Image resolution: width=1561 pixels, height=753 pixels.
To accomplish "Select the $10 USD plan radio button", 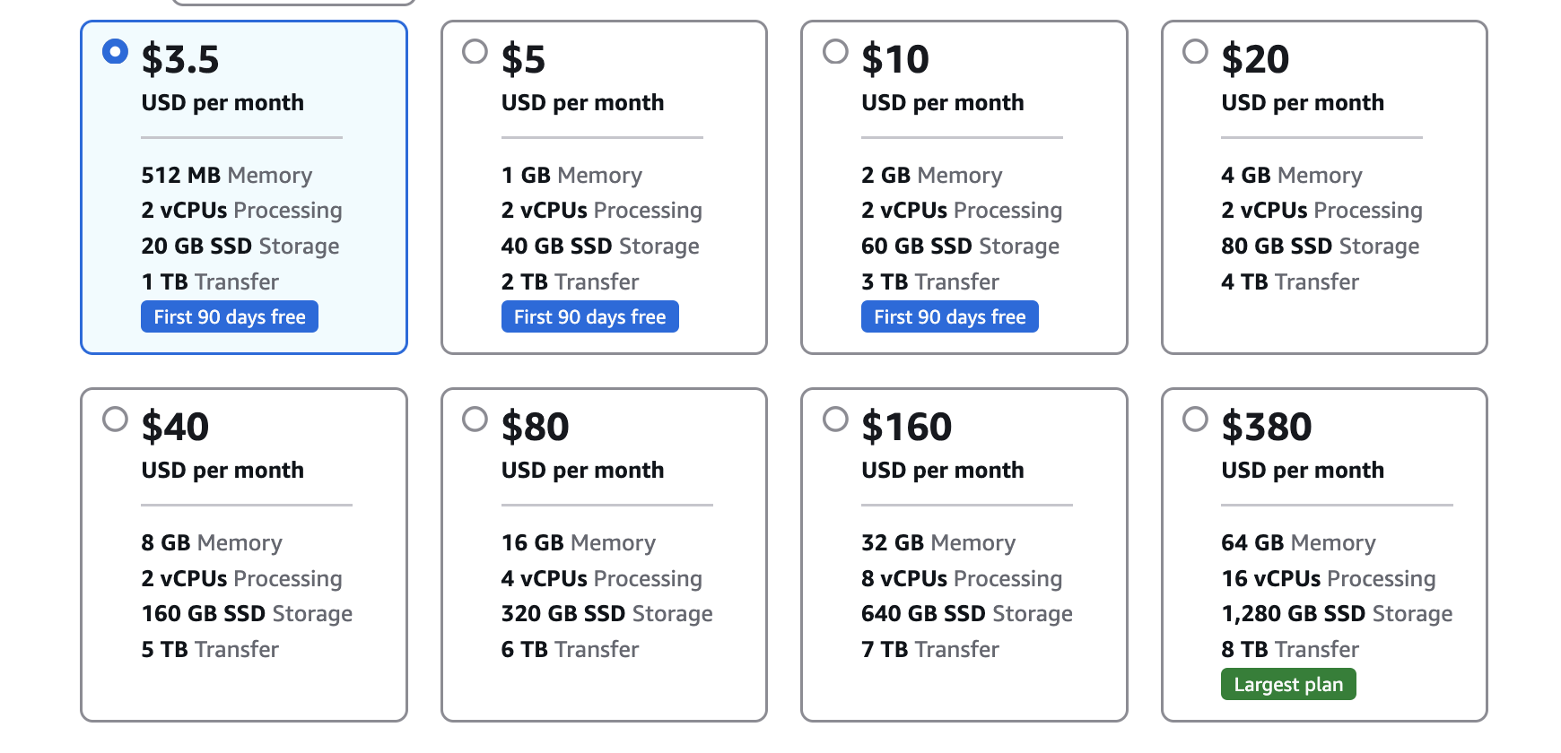I will pyautogui.click(x=835, y=52).
